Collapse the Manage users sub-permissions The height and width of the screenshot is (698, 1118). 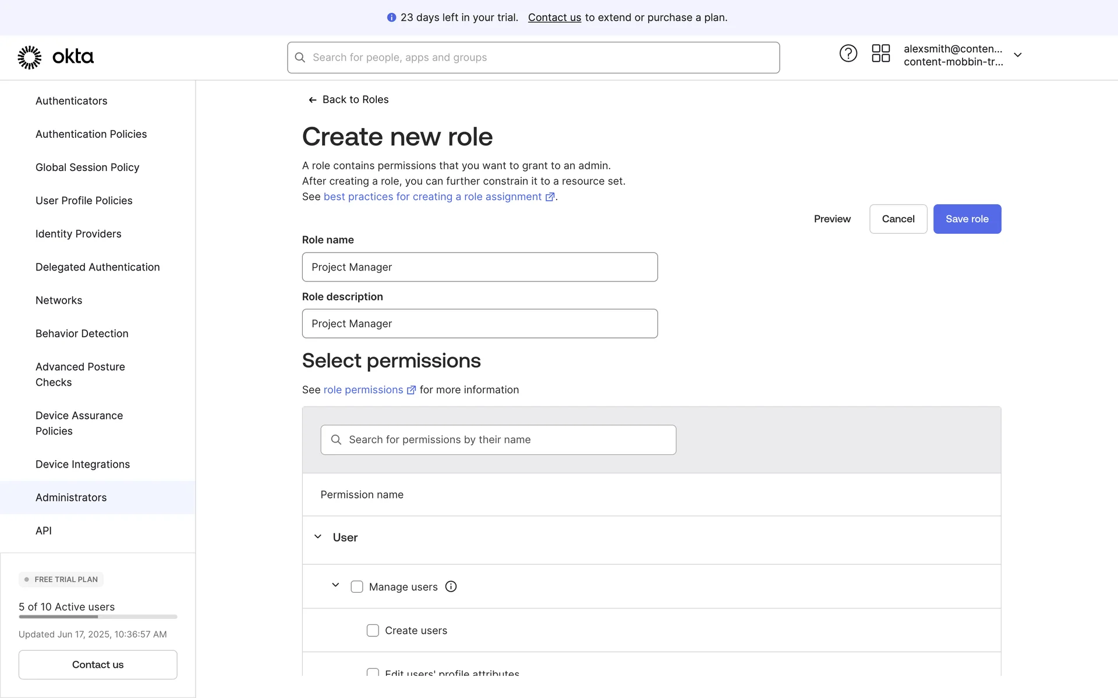[x=335, y=585]
